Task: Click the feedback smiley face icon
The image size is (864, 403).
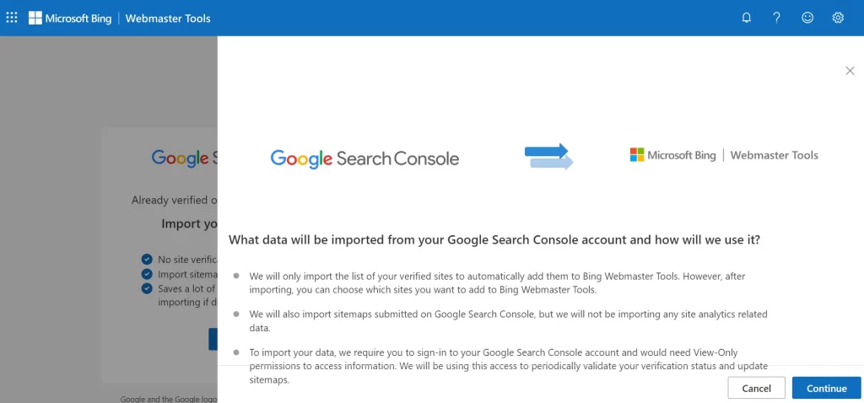Action: [807, 18]
